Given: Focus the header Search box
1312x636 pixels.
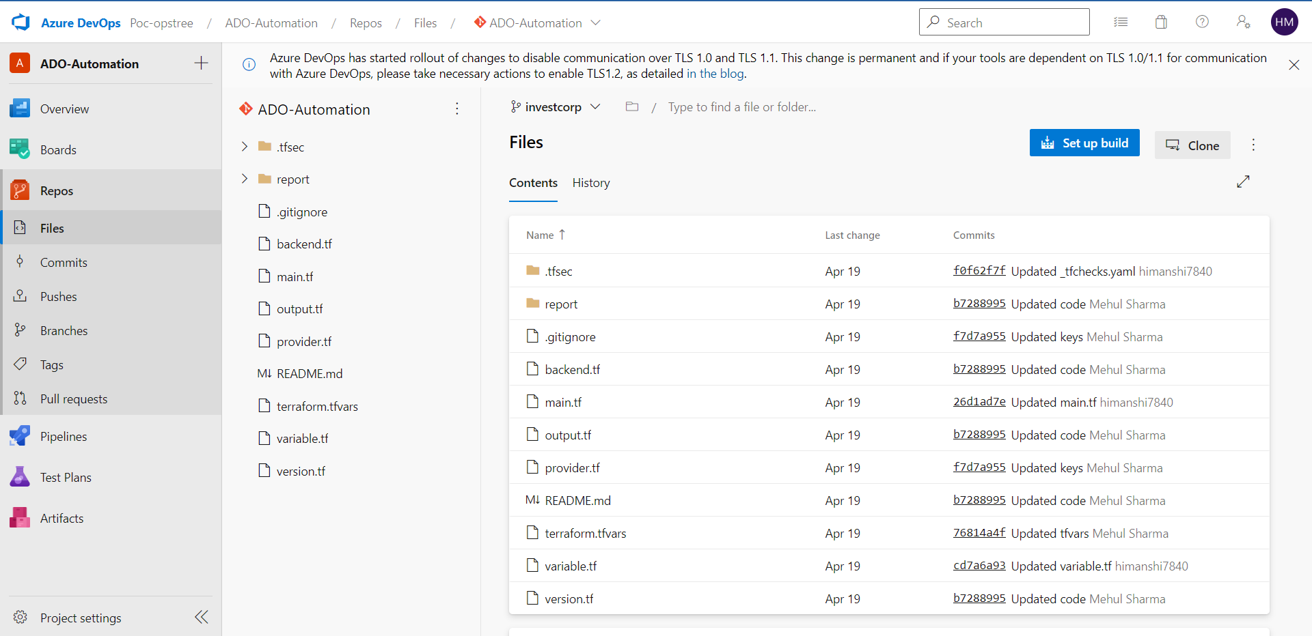Looking at the screenshot, I should click(x=1004, y=22).
